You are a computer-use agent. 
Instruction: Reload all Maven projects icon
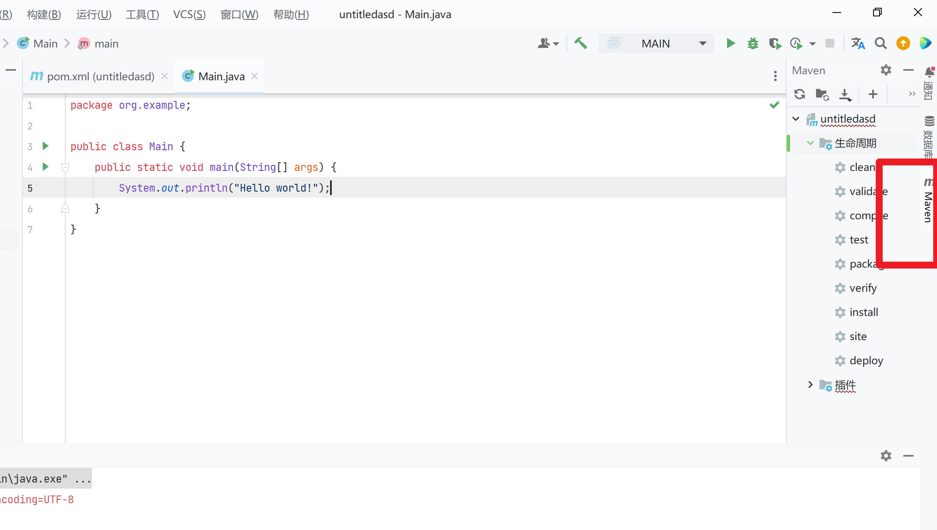[x=800, y=94]
